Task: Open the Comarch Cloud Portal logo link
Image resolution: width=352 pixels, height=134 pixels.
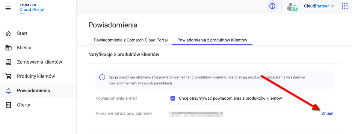Action: point(32,8)
